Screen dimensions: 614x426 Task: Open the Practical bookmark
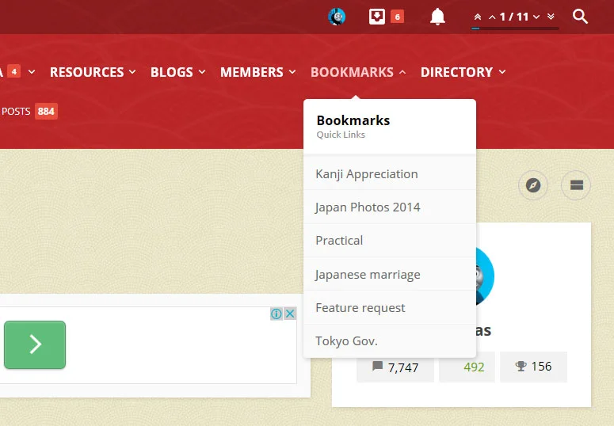(x=390, y=241)
